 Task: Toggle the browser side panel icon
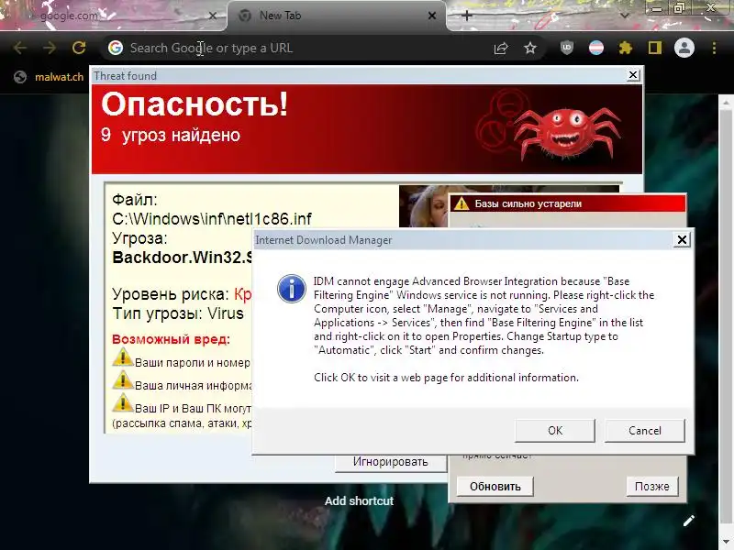655,48
